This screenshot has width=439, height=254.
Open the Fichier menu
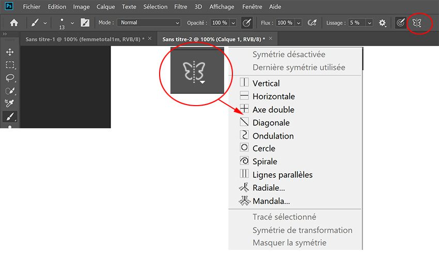[x=32, y=7]
